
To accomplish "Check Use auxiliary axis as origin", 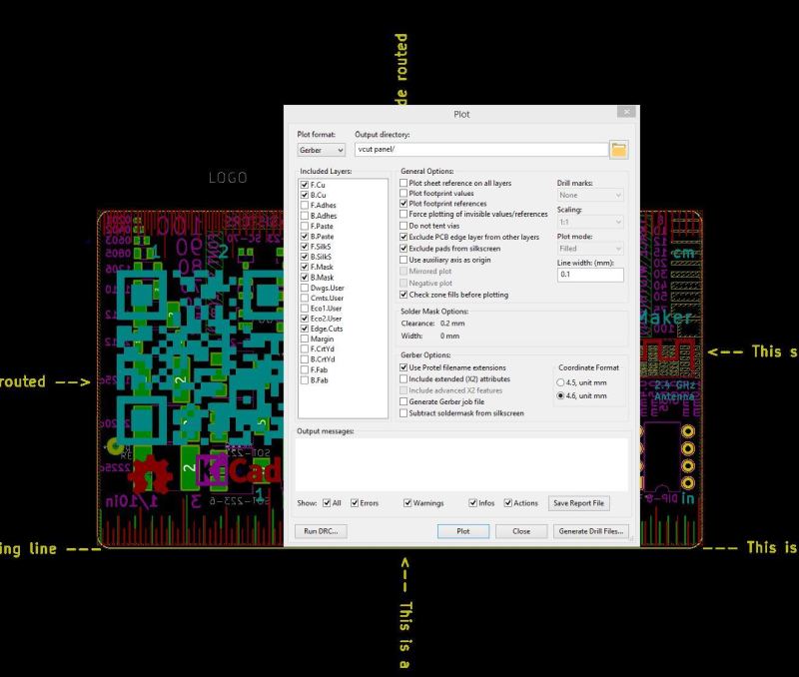I will [x=403, y=260].
